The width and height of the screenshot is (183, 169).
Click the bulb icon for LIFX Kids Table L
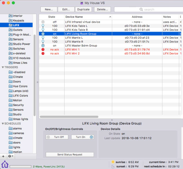tap(43, 26)
